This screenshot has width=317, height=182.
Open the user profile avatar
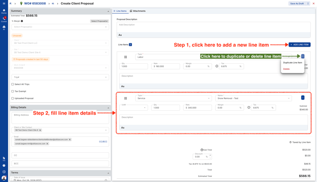(x=4, y=178)
